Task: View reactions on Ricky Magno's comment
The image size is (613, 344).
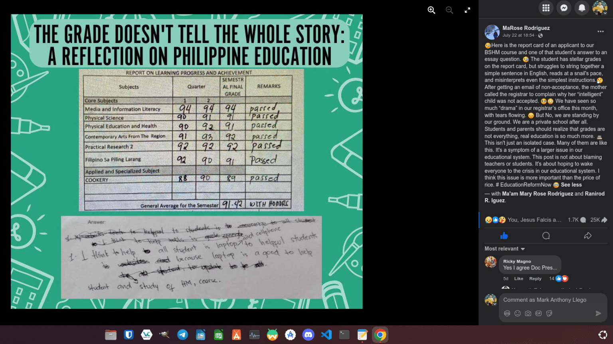Action: [558, 279]
